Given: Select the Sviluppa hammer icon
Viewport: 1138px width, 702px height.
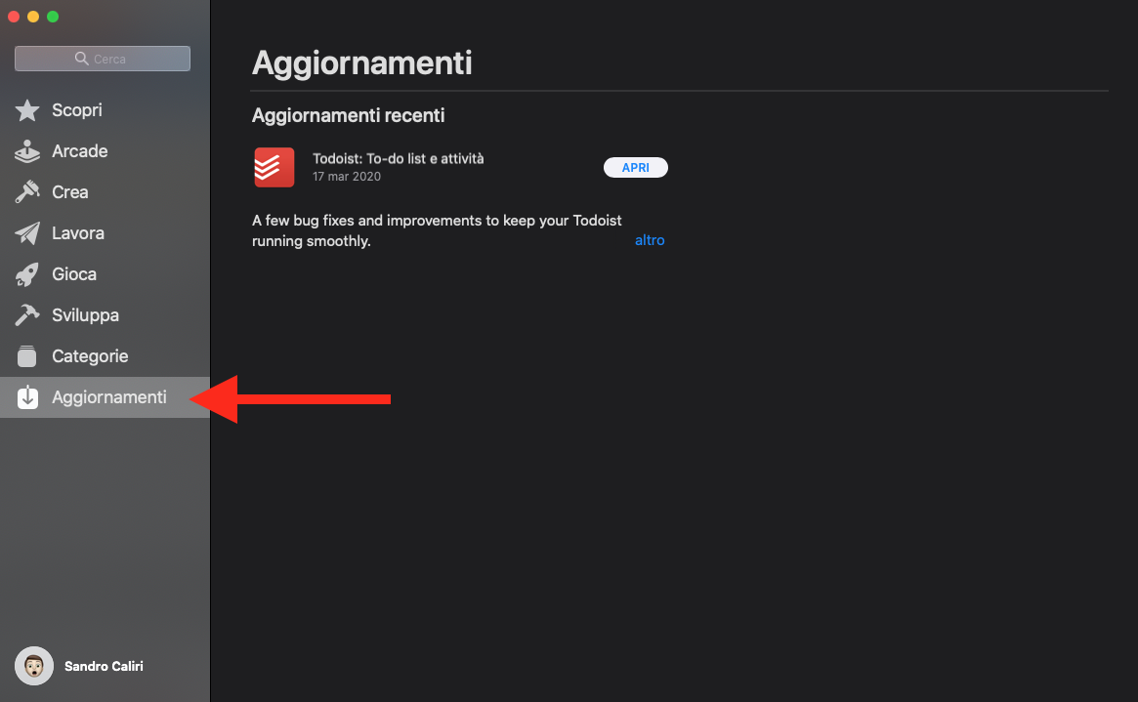Looking at the screenshot, I should [26, 314].
